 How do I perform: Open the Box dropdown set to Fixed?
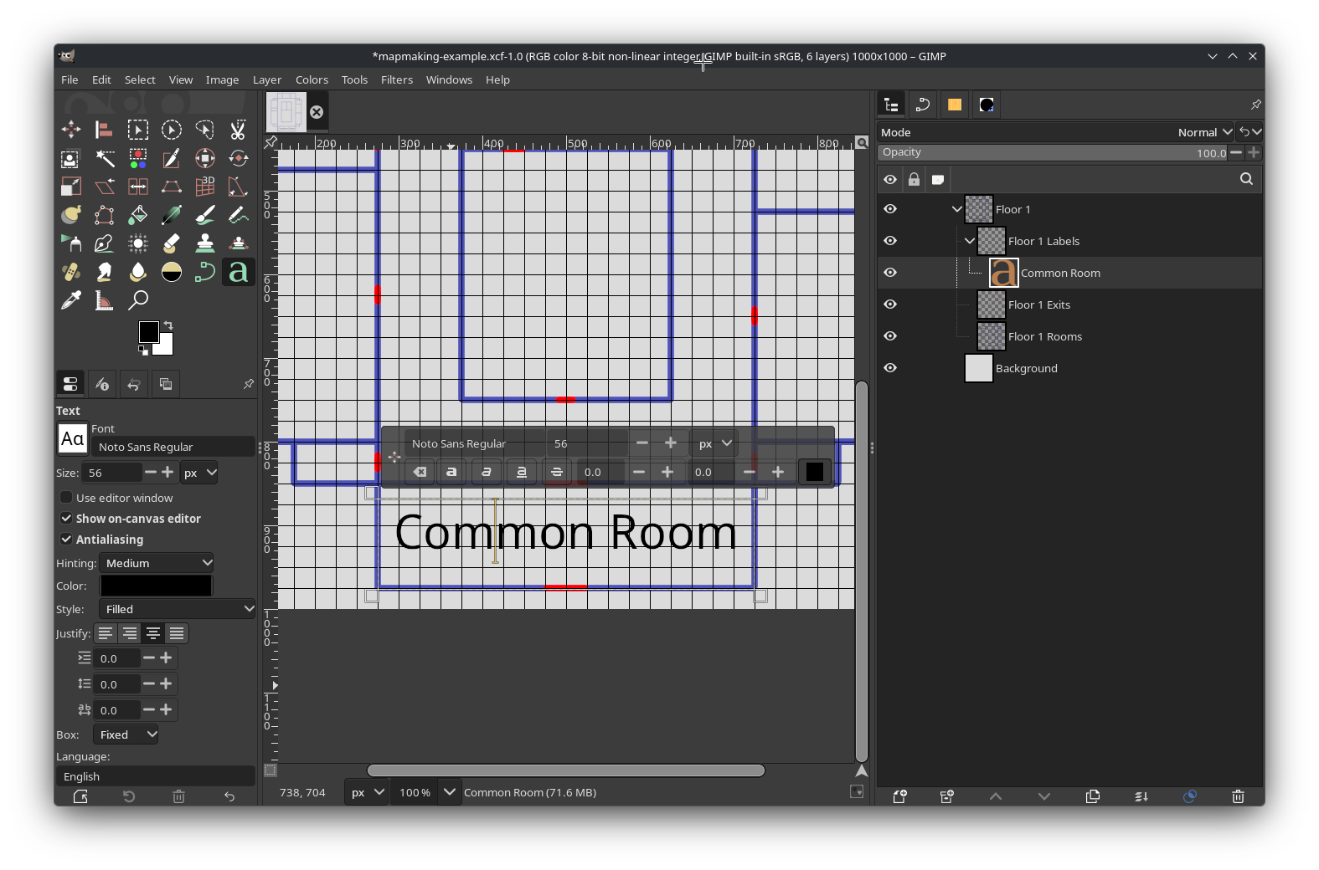coord(126,734)
